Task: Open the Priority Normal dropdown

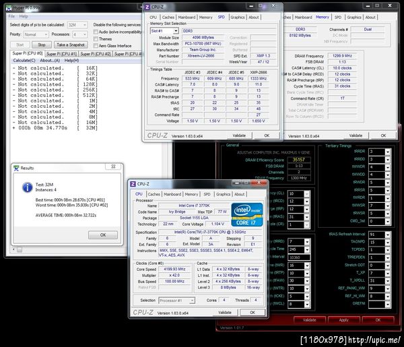Action: coord(36,34)
